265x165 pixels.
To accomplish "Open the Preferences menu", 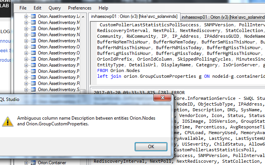I will 80,8.
